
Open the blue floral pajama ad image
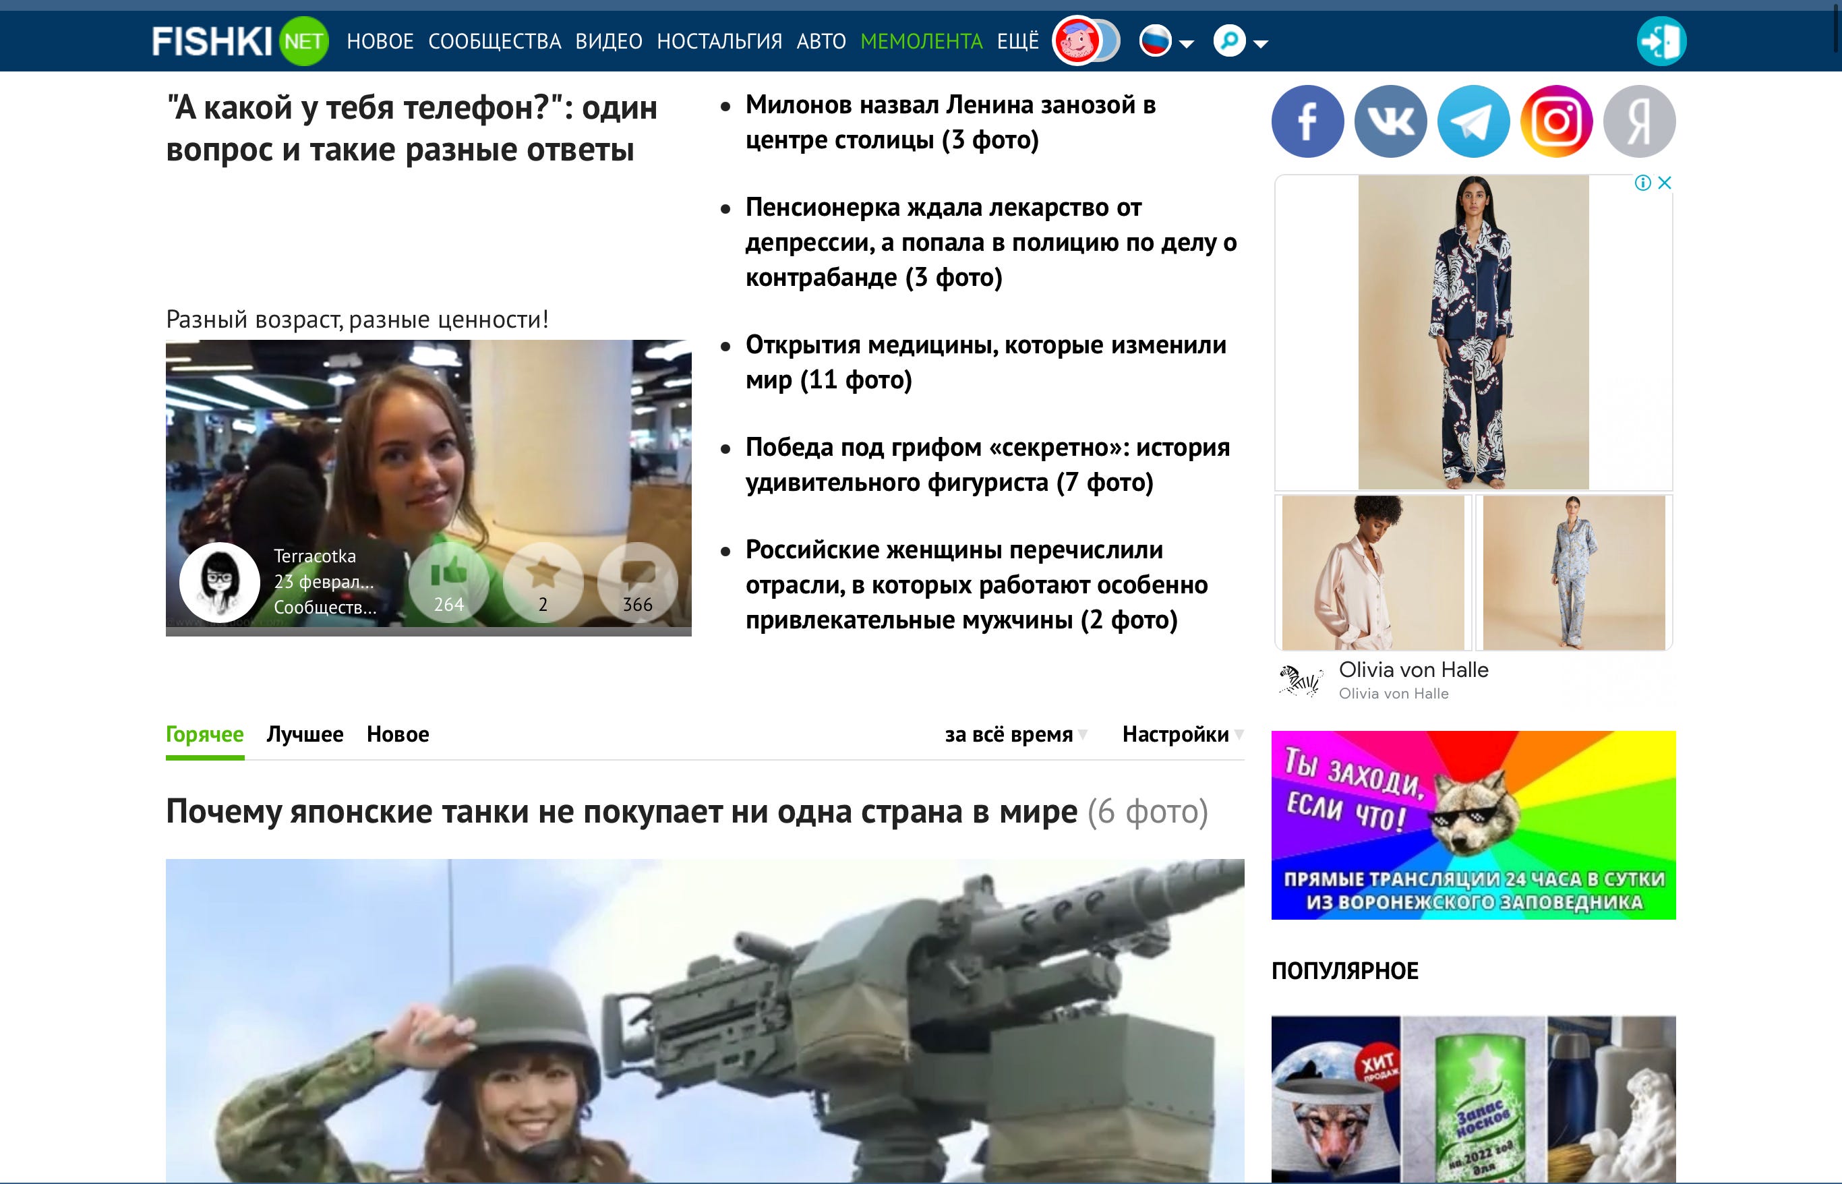[x=1574, y=572]
